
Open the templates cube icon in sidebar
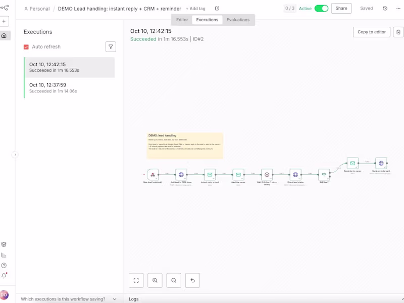[4, 244]
